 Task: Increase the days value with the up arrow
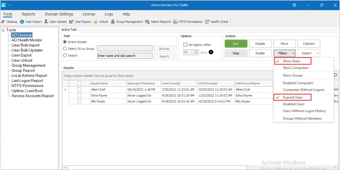click(x=197, y=51)
